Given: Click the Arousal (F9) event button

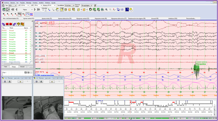Looking at the screenshot, I should (x=155, y=18).
